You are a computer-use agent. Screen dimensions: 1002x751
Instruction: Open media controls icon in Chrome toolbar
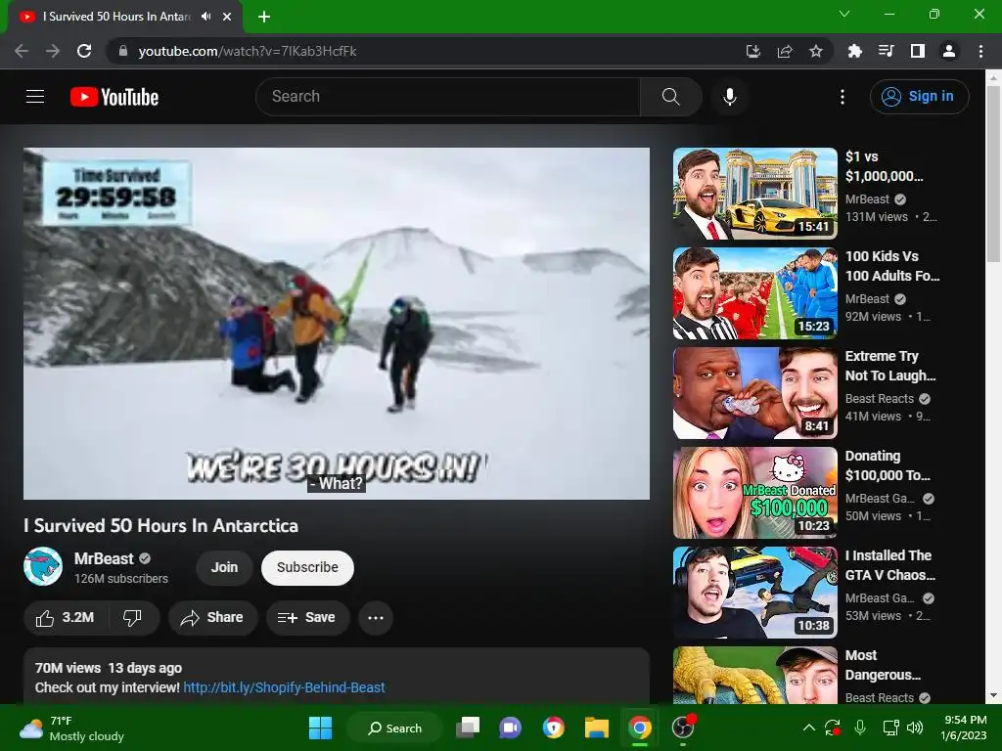coord(886,51)
